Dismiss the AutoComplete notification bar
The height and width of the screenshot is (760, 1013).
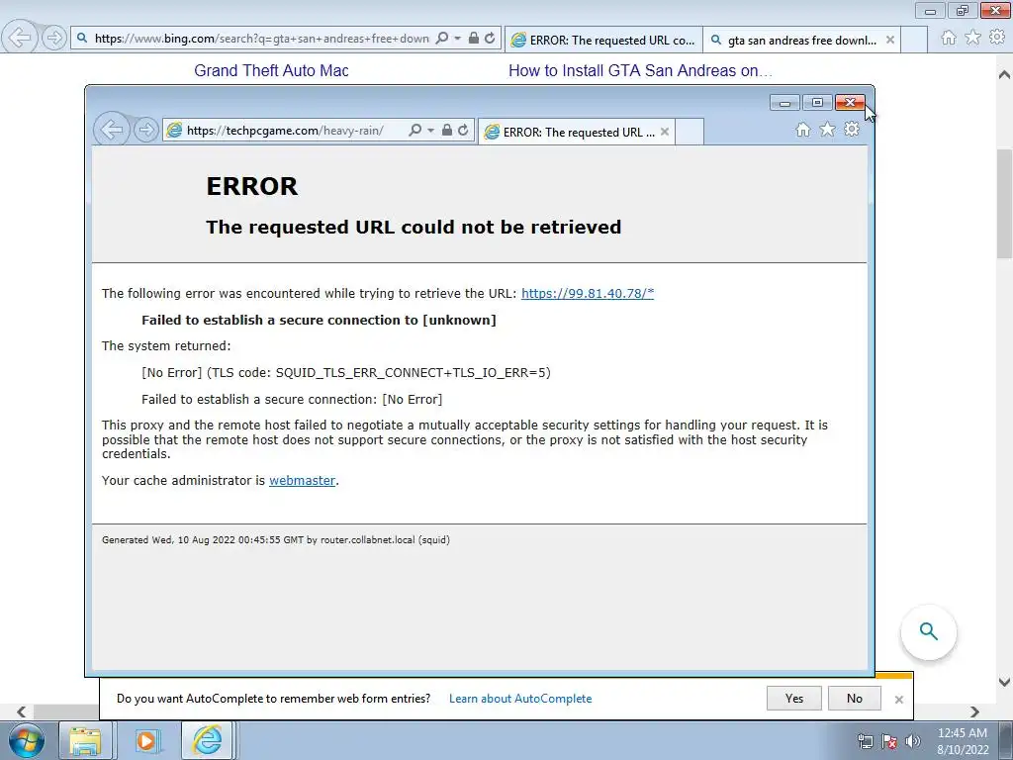point(898,700)
